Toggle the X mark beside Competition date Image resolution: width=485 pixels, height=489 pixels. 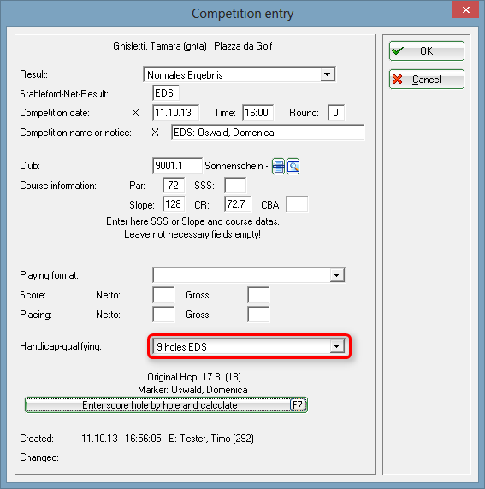click(x=135, y=113)
